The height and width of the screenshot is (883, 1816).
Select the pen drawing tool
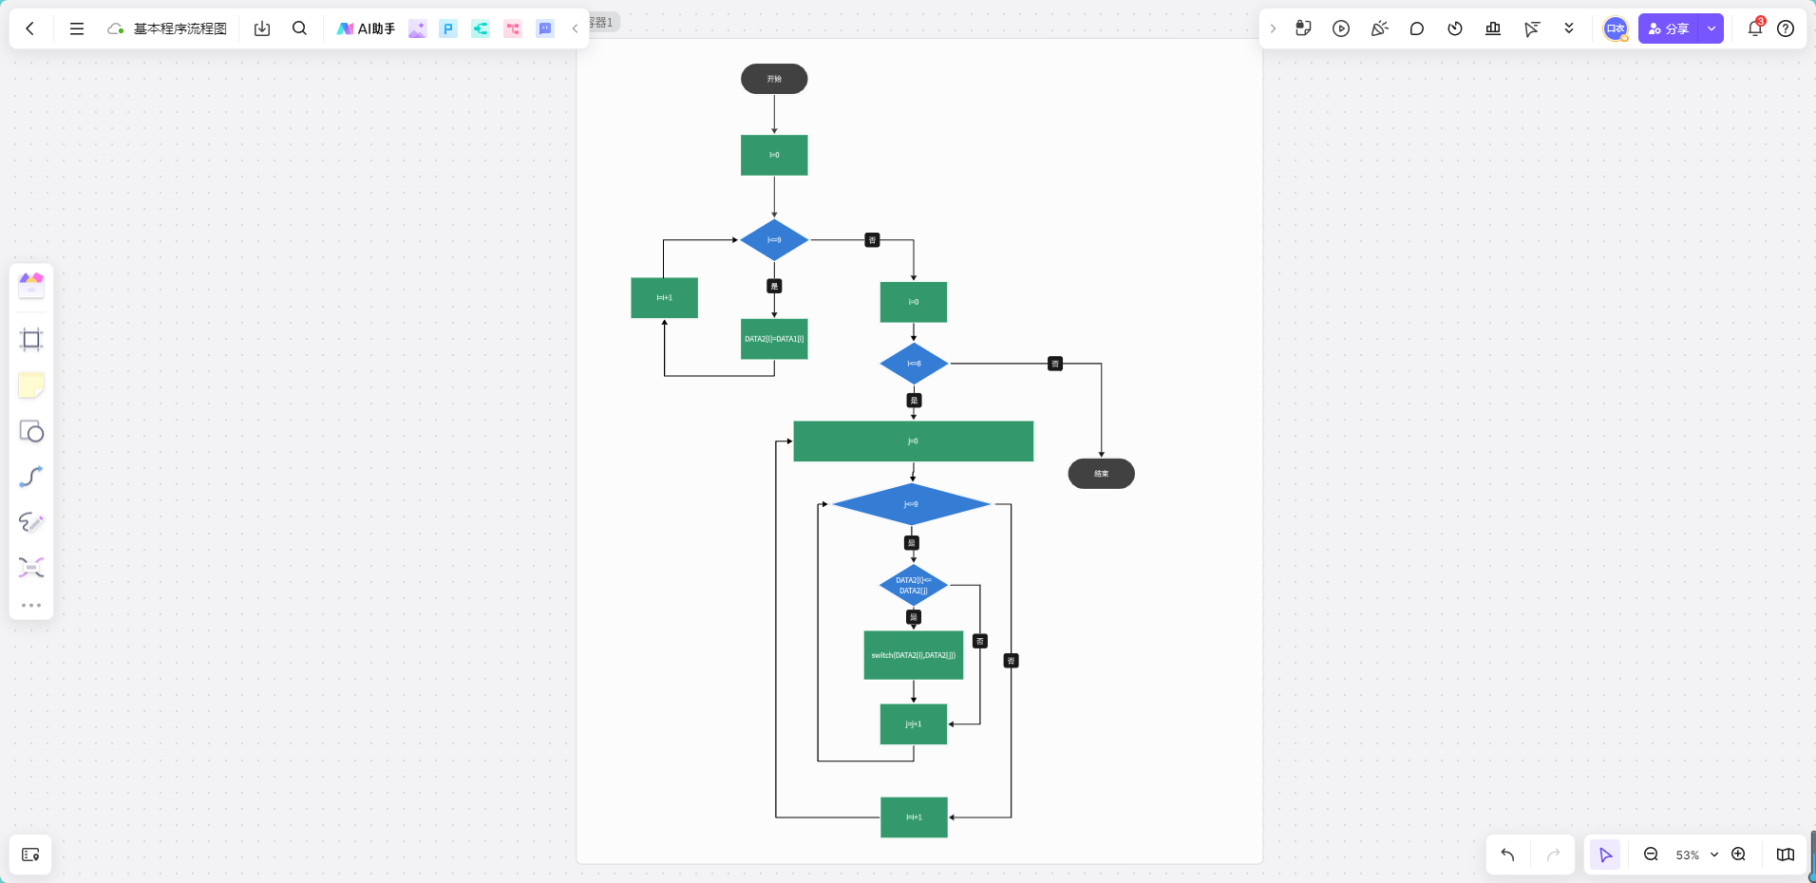click(31, 522)
